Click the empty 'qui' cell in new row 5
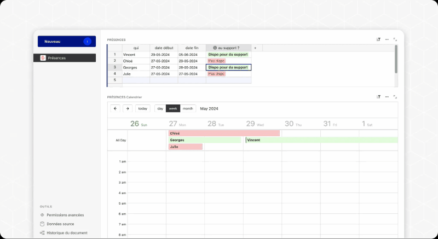Viewport: 438px width, 239px height. coord(136,80)
